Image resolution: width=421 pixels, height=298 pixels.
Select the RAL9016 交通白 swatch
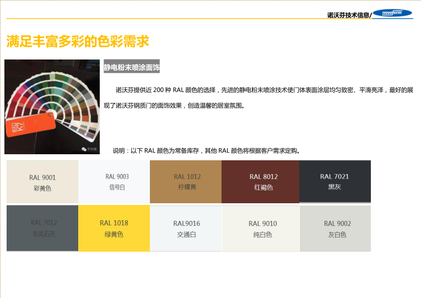(186, 229)
